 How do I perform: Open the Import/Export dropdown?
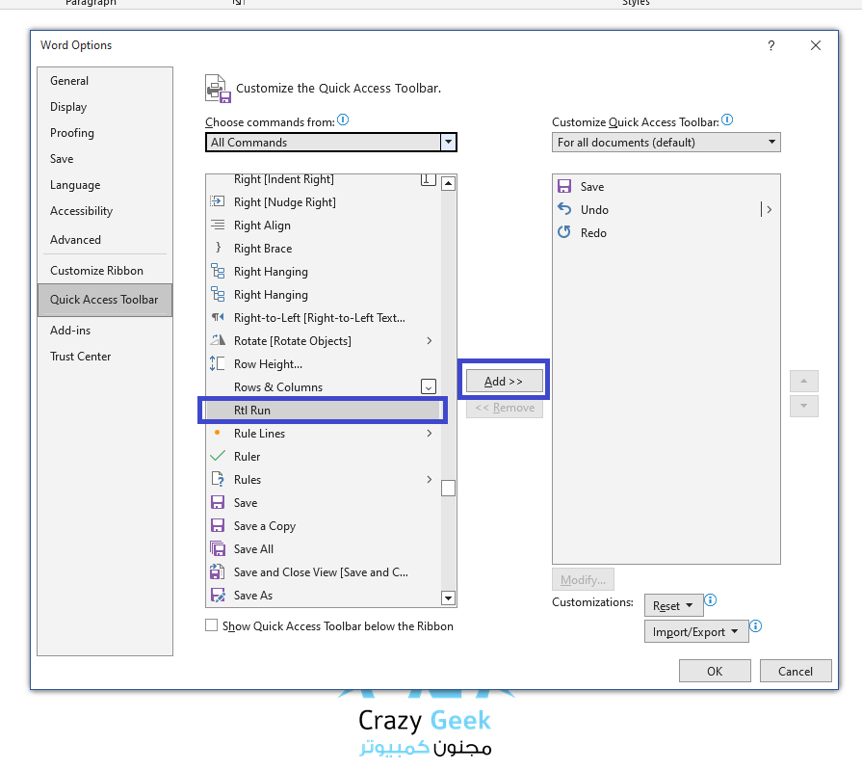pyautogui.click(x=696, y=632)
